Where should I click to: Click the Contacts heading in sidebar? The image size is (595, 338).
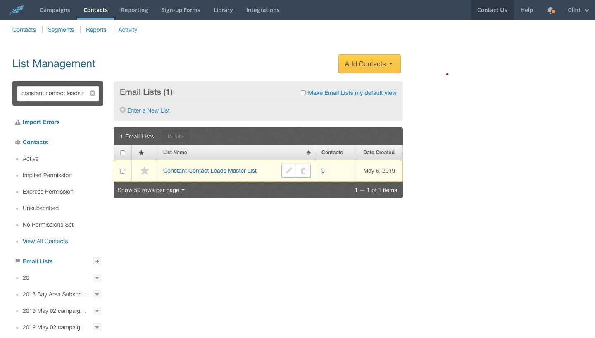pyautogui.click(x=35, y=142)
